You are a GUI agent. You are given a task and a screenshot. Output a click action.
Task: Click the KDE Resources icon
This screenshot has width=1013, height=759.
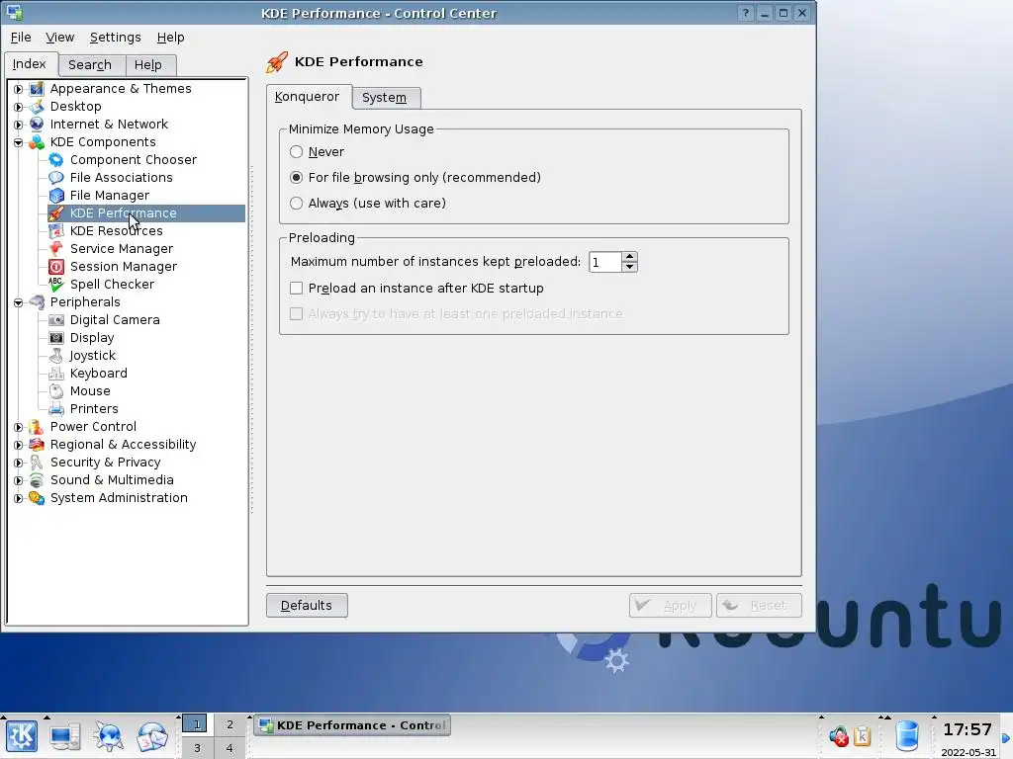tap(56, 231)
